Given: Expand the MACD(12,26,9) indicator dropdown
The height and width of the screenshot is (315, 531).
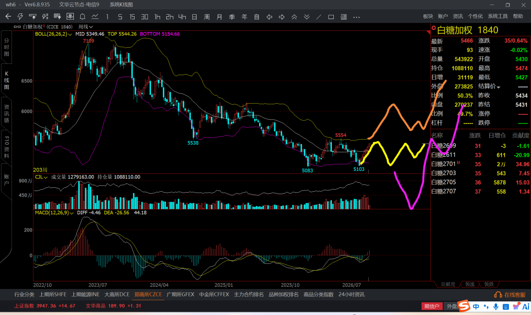Looking at the screenshot, I should click(x=54, y=212).
